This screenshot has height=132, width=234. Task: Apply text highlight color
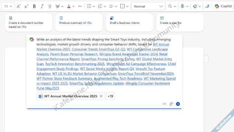(x=57, y=6)
